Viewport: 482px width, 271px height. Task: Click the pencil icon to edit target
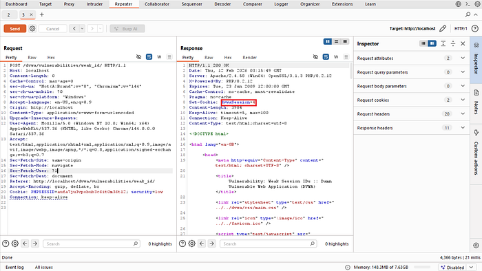pos(443,28)
